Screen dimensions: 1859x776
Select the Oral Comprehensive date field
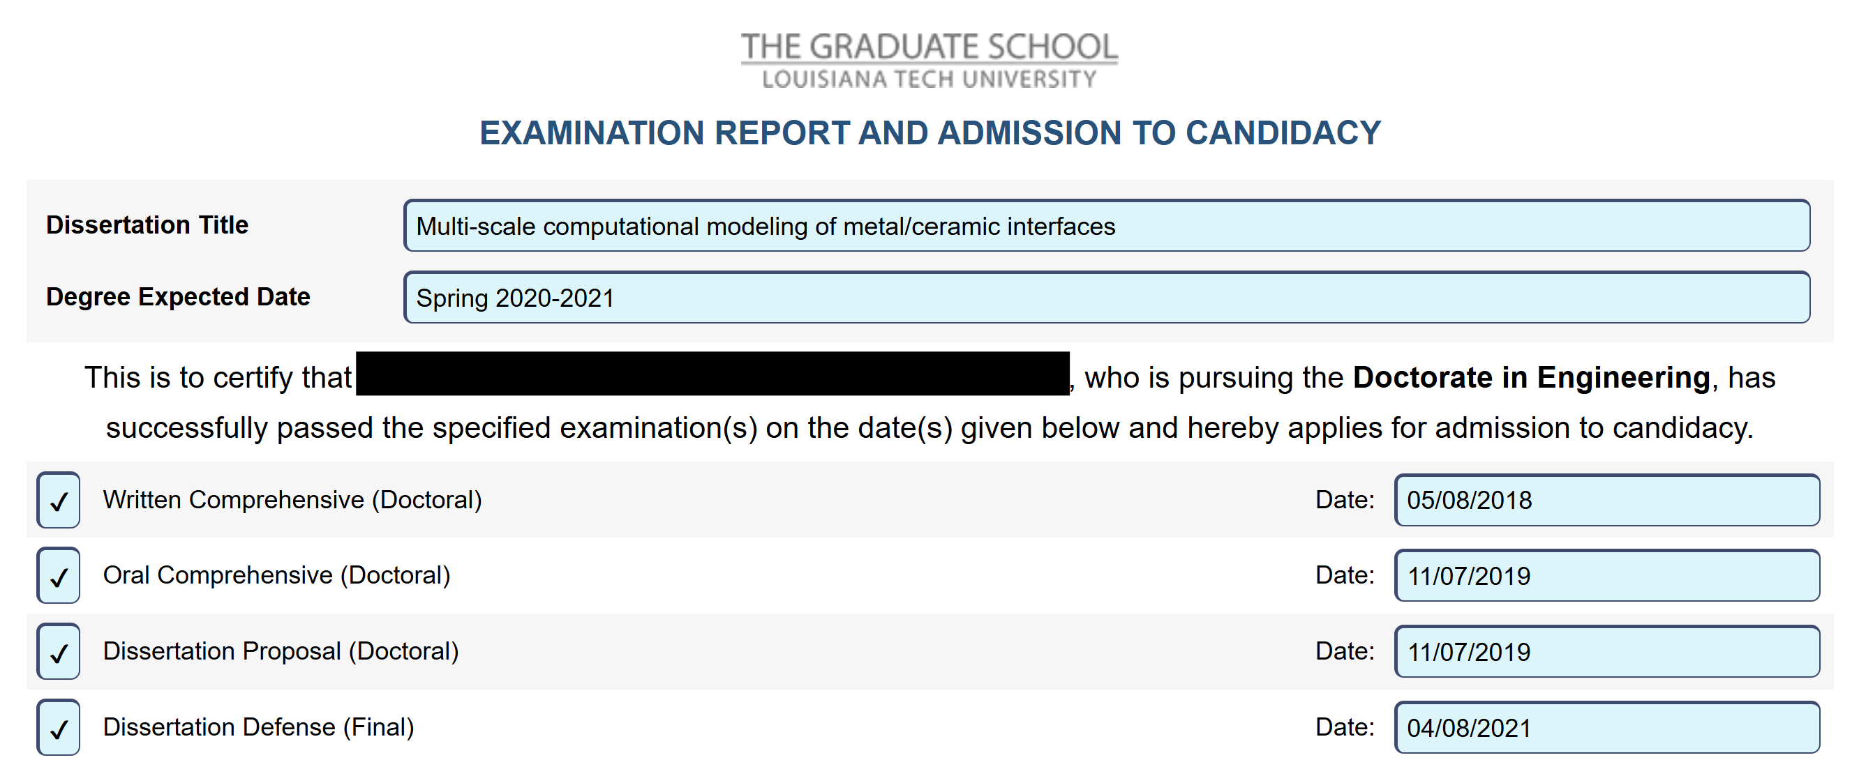(1606, 575)
